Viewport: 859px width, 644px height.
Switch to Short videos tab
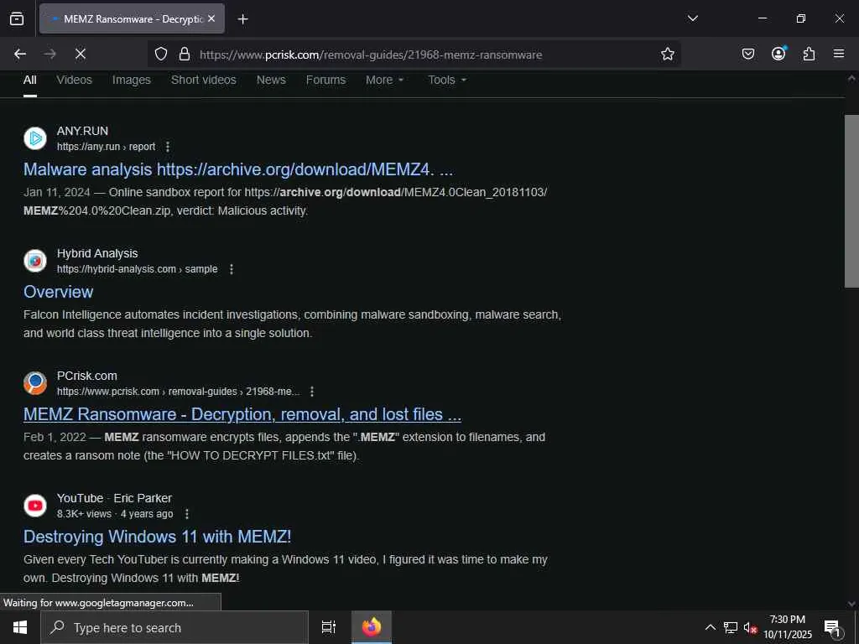203,80
